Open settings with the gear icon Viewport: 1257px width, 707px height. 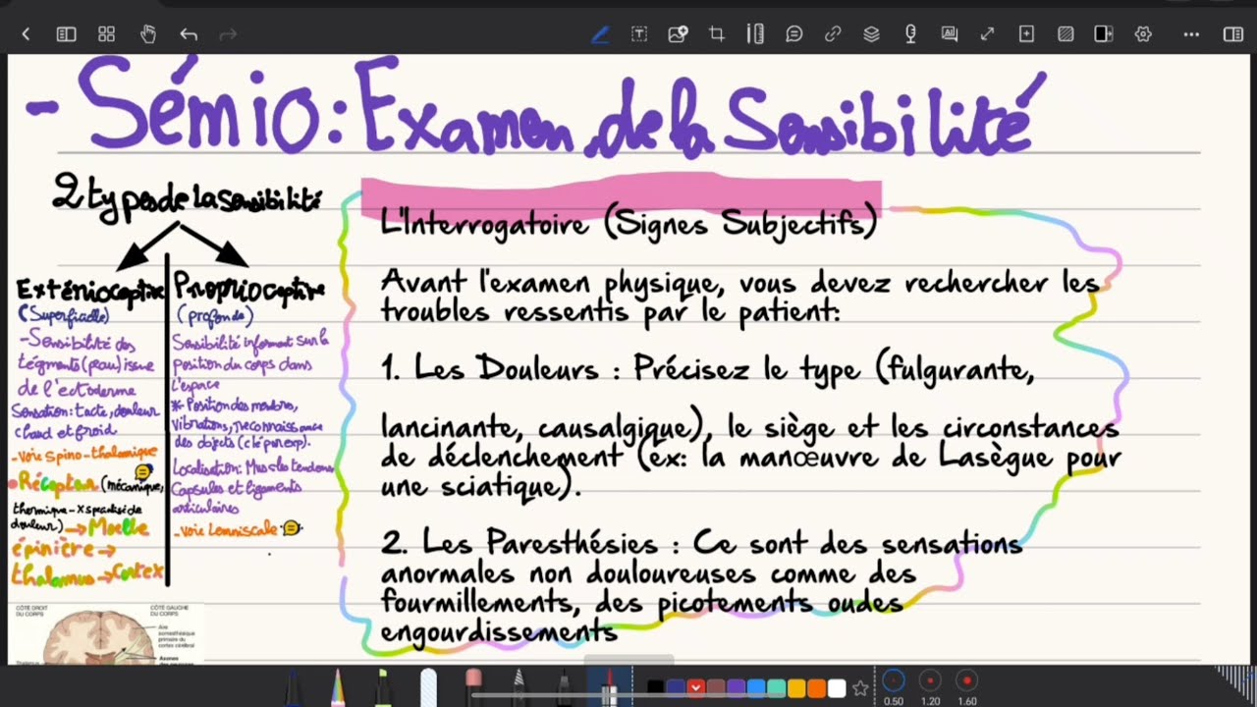point(1143,34)
